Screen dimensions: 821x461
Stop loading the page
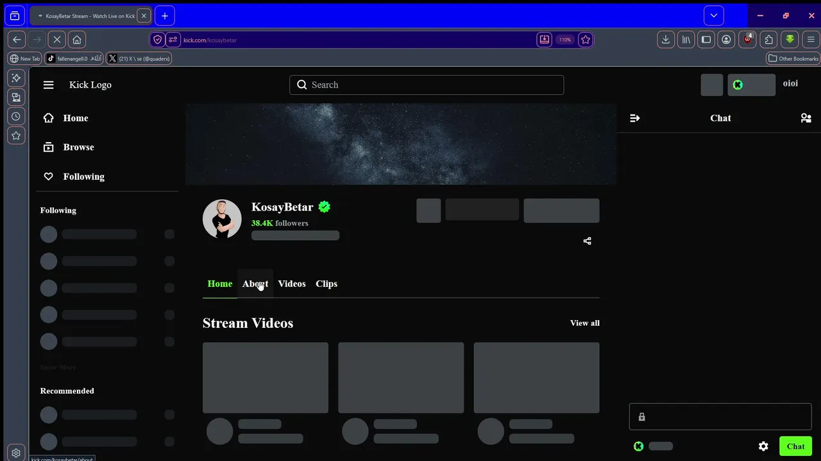57,40
